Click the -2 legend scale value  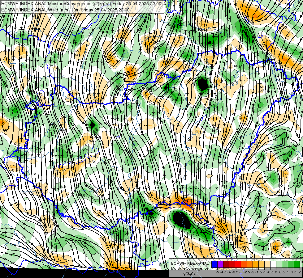point(253,272)
